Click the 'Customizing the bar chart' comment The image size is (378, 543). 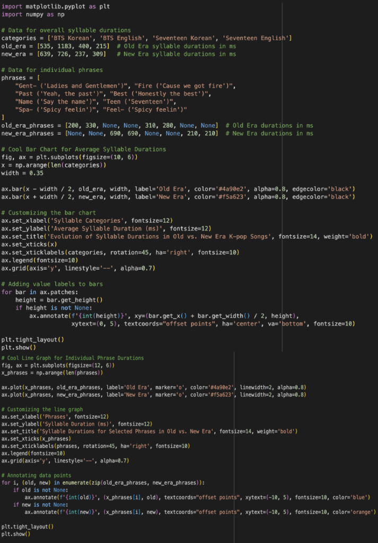tap(49, 213)
